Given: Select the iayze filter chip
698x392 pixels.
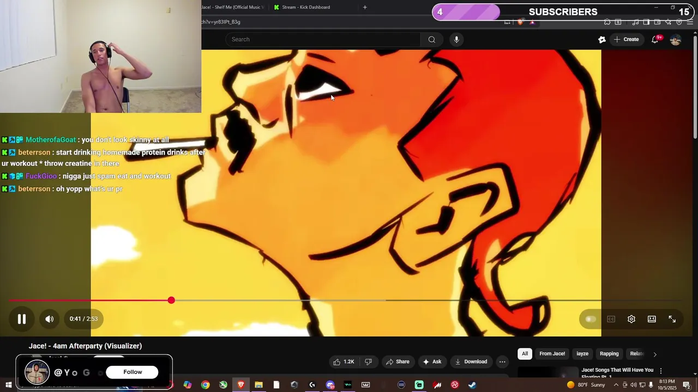Looking at the screenshot, I should tap(582, 354).
